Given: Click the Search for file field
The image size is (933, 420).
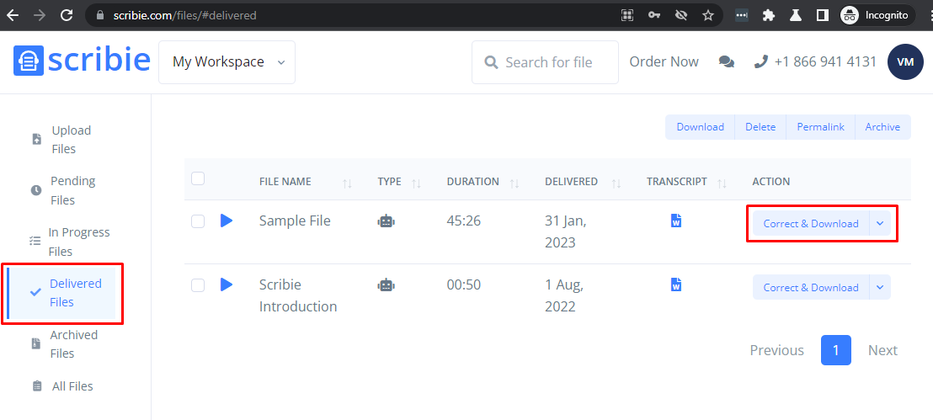Looking at the screenshot, I should tap(545, 62).
